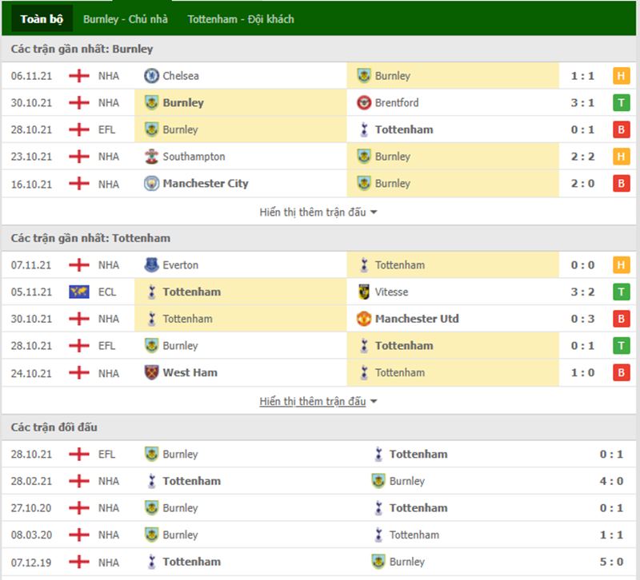Click ECL competition flag icon on 05.11.21 row

pyautogui.click(x=78, y=292)
